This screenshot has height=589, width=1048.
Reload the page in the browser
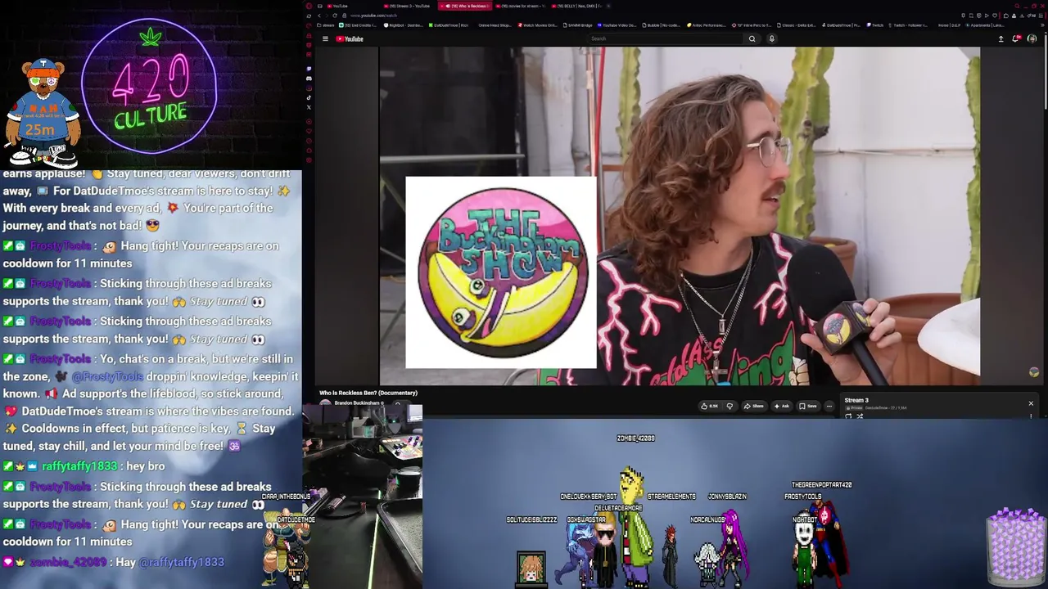click(x=334, y=16)
